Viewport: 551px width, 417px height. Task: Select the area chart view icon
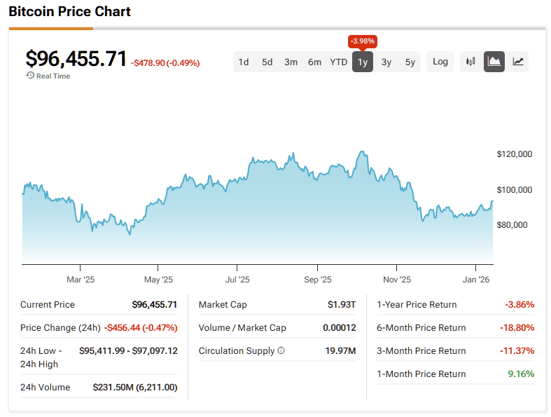pyautogui.click(x=494, y=62)
